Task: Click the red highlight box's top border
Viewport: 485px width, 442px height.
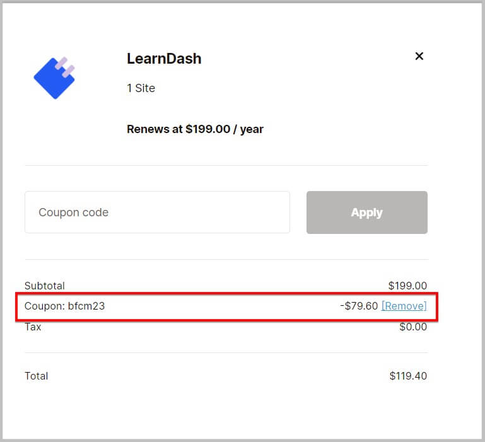Action: click(226, 293)
